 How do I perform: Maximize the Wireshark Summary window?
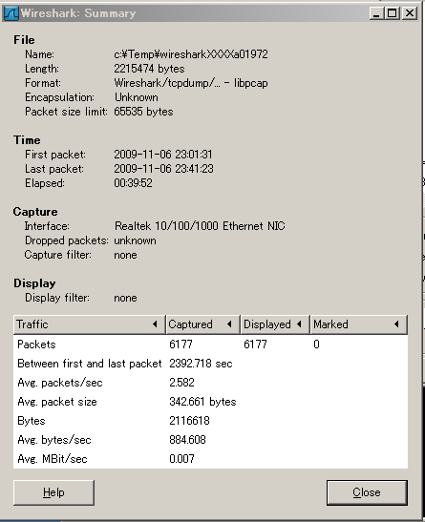tap(393, 13)
